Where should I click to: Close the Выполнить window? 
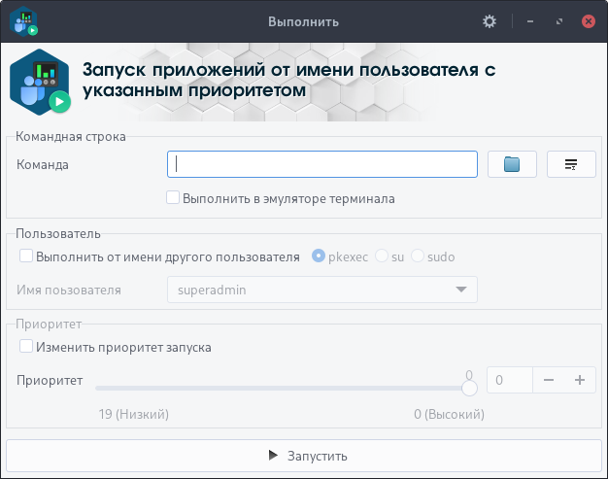589,20
